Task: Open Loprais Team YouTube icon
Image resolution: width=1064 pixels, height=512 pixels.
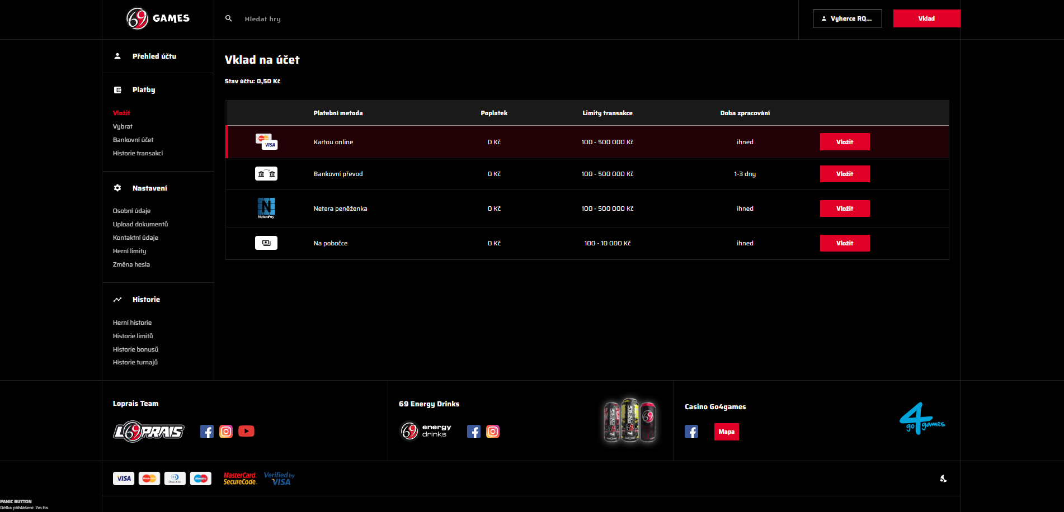Action: click(246, 431)
